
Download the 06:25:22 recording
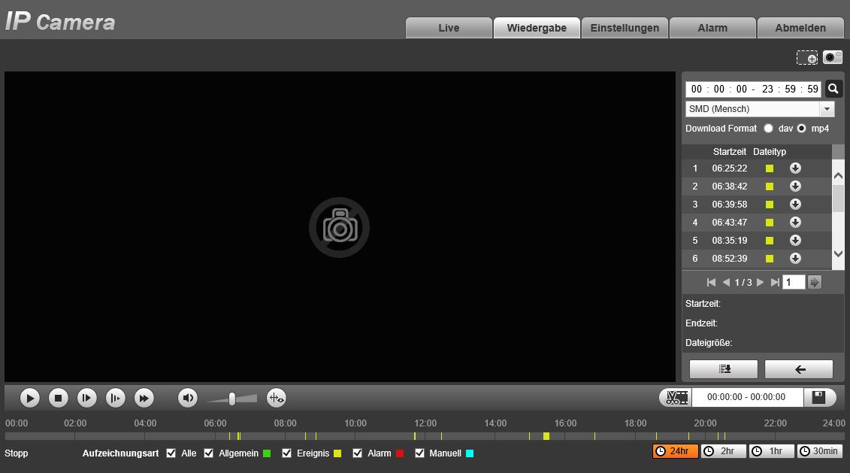point(795,168)
